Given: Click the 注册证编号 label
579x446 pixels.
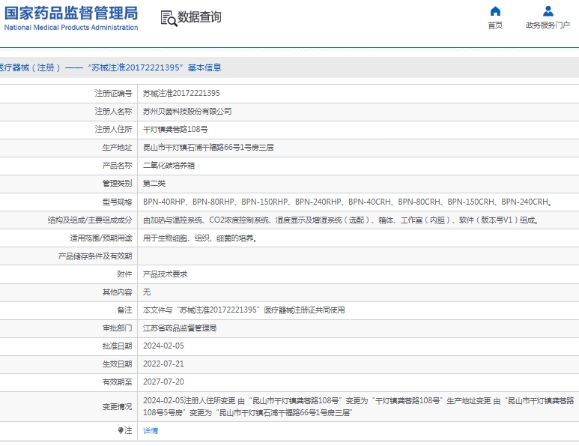Looking at the screenshot, I should [x=113, y=94].
